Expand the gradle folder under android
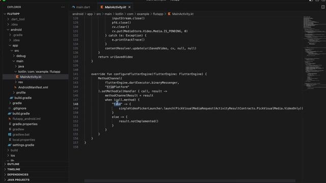The width and height of the screenshot is (326, 183). [10, 103]
